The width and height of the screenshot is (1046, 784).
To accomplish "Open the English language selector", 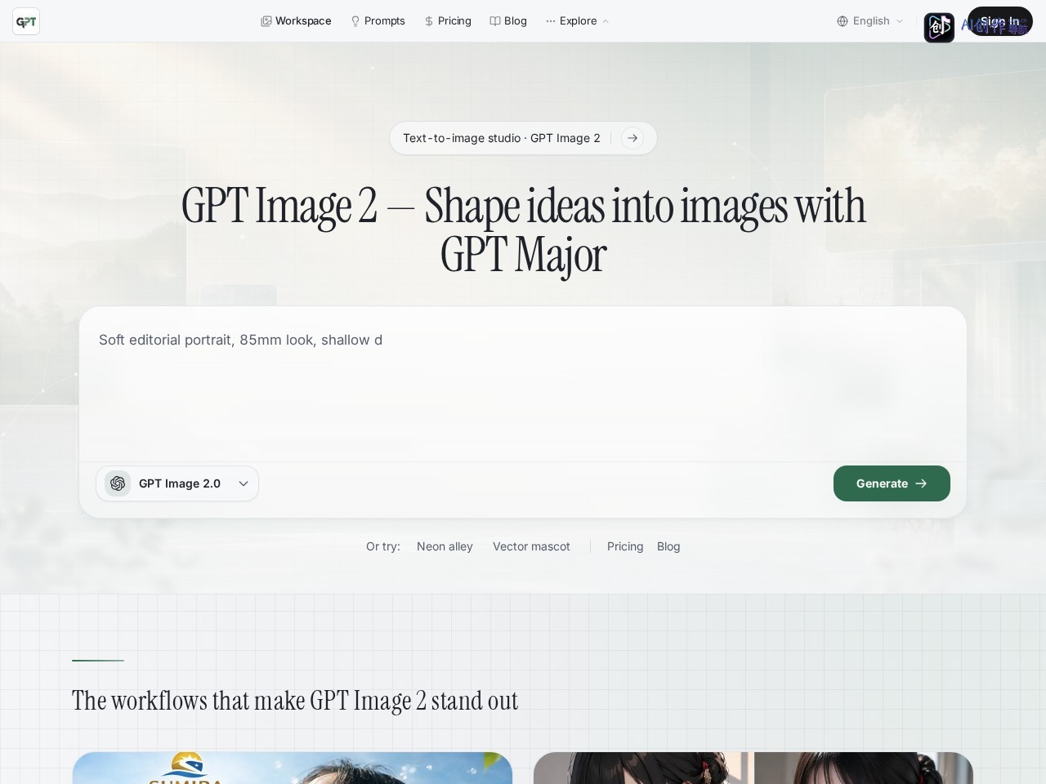I will (x=870, y=21).
